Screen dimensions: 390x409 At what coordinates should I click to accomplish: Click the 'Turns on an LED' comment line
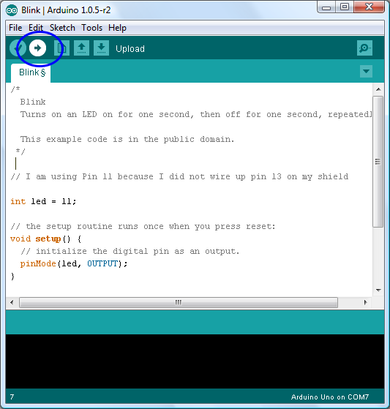click(195, 115)
